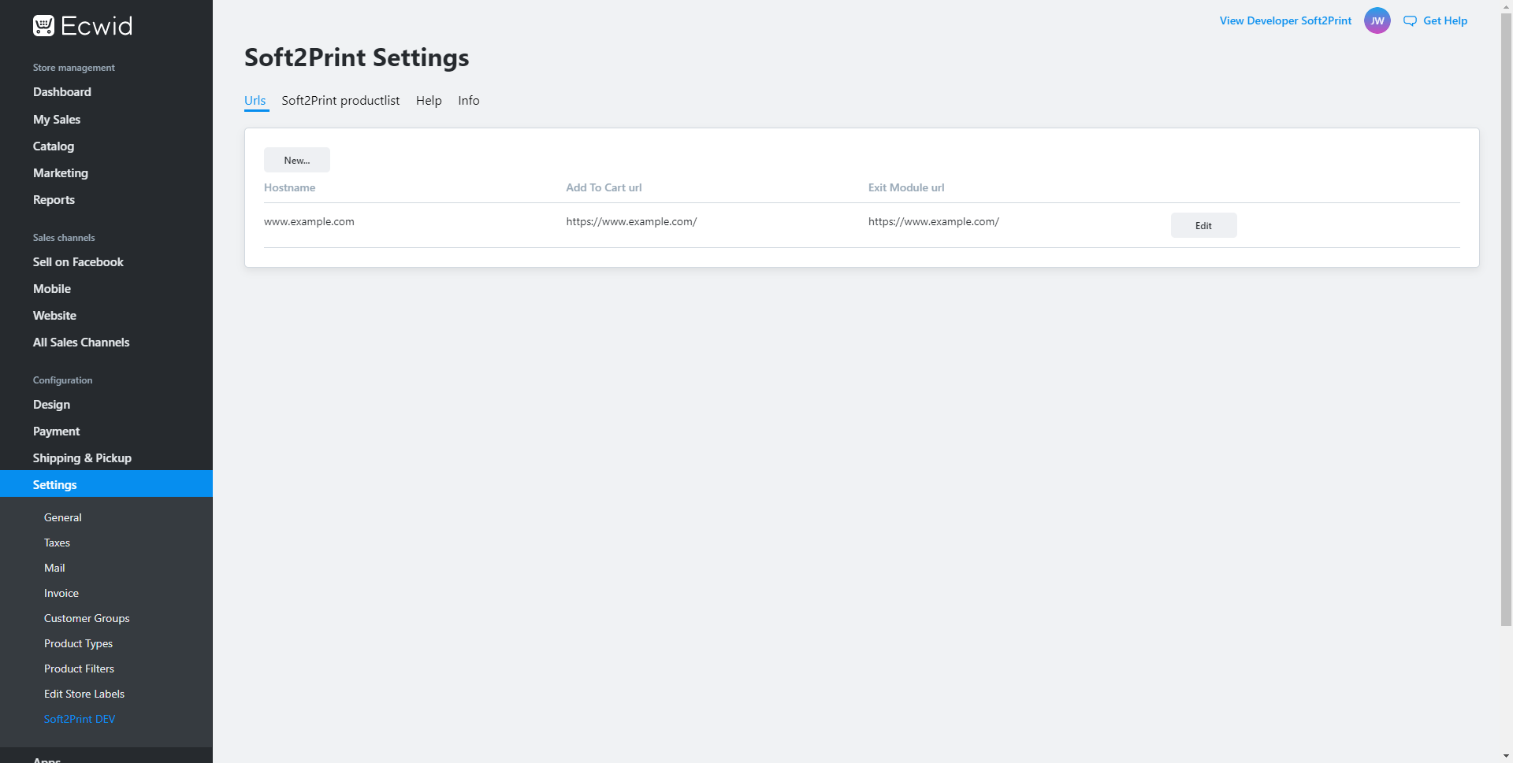Viewport: 1513px width, 763px height.
Task: Click the scrollbar down arrow
Action: pyautogui.click(x=1506, y=757)
